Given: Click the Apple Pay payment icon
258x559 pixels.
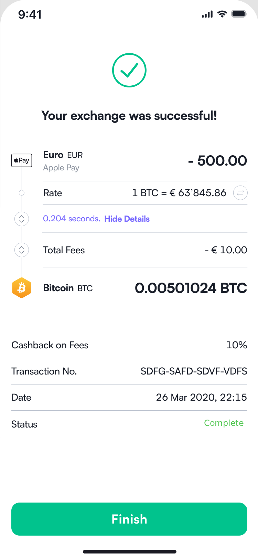Looking at the screenshot, I should click(22, 160).
